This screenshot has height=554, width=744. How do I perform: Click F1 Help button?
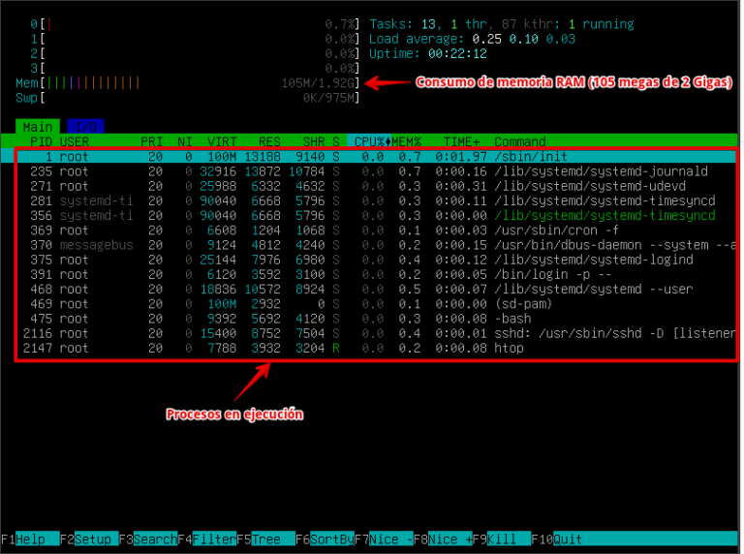click(x=30, y=539)
